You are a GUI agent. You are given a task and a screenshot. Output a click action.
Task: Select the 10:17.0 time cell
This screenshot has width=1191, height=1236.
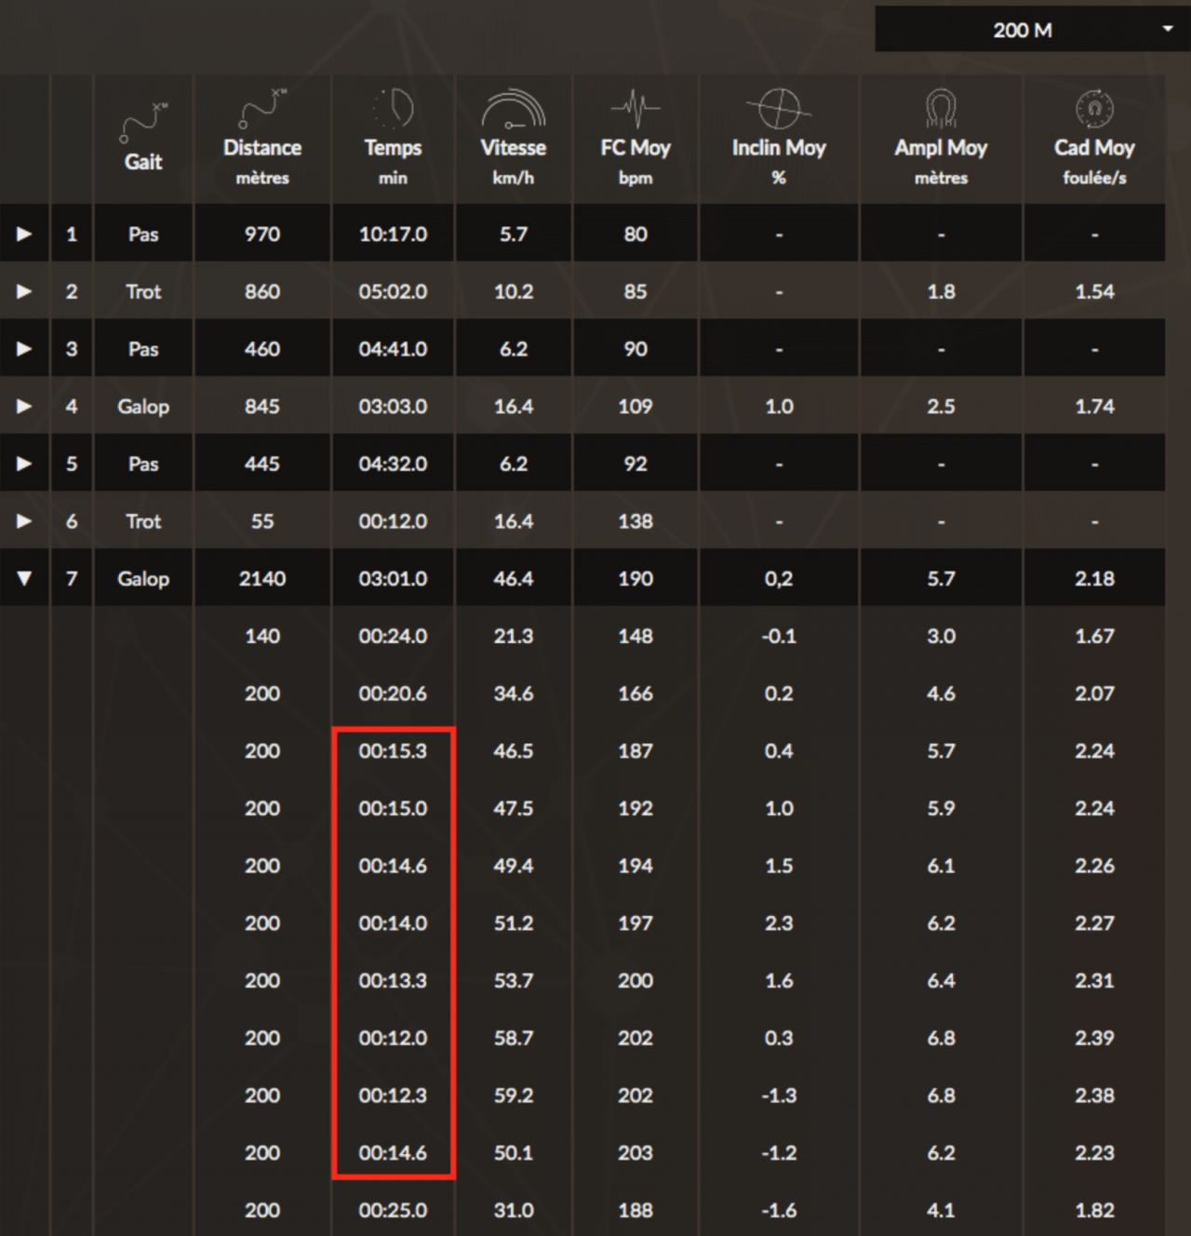pyautogui.click(x=393, y=235)
